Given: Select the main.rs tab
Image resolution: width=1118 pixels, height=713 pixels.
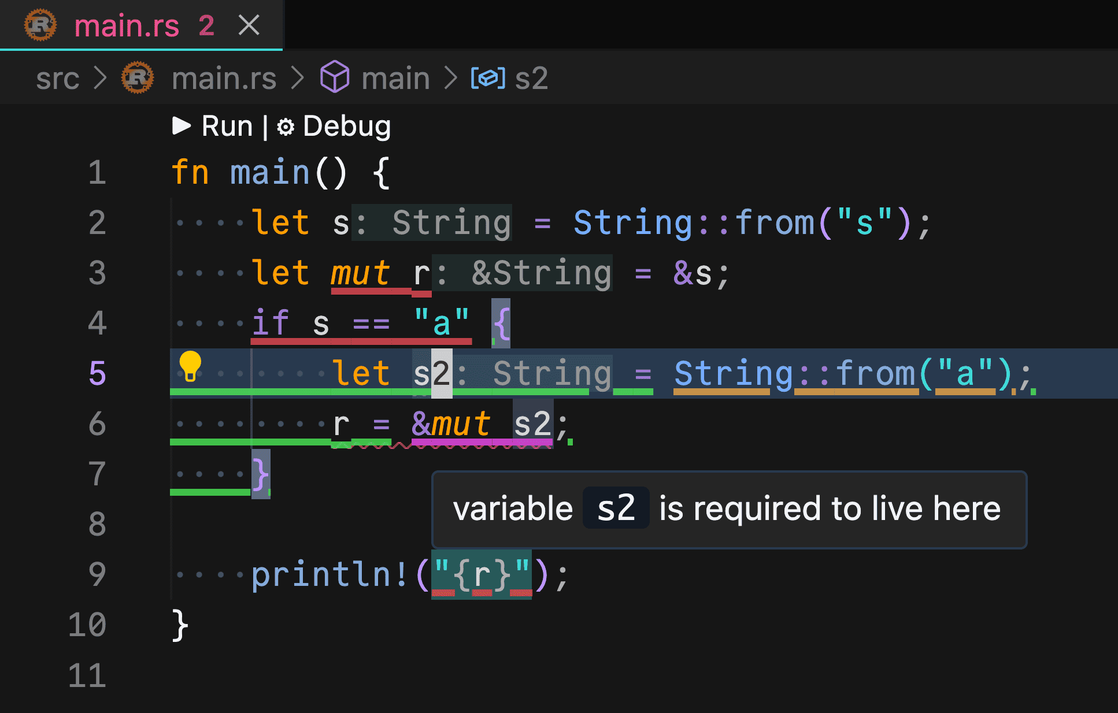Looking at the screenshot, I should [x=127, y=26].
